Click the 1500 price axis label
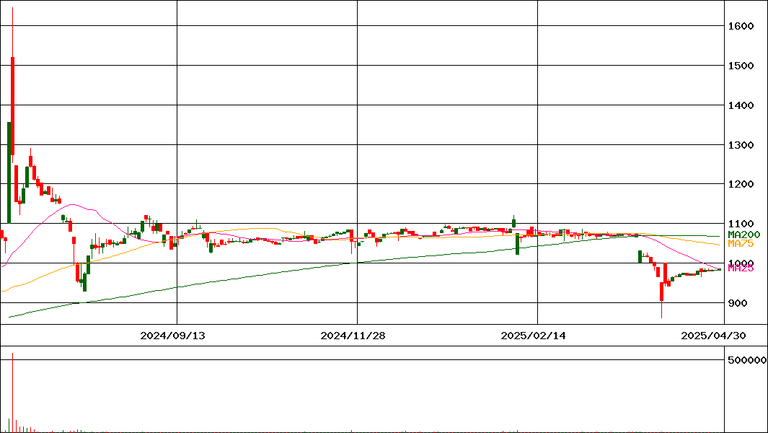 (x=741, y=66)
